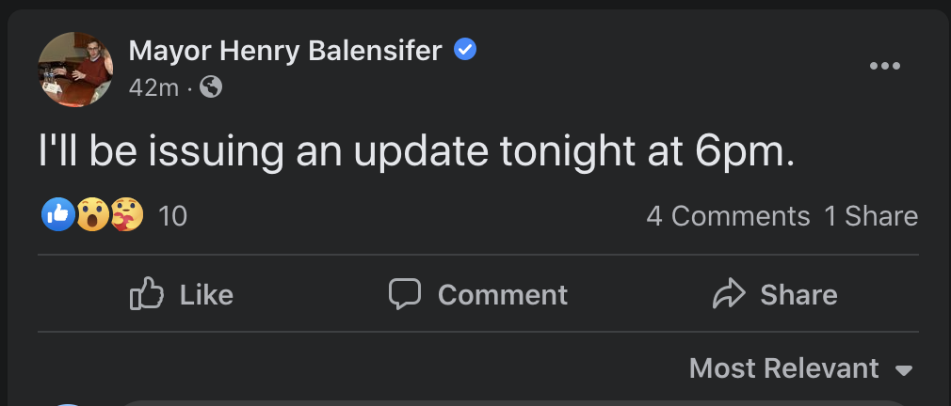This screenshot has width=951, height=406.
Task: Click the globe public privacy icon
Action: (212, 87)
